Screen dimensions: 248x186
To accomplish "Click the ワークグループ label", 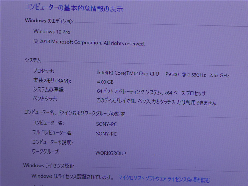I will click(x=46, y=152).
